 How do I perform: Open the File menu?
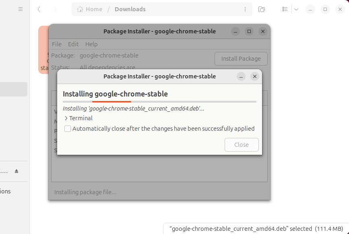pos(57,44)
